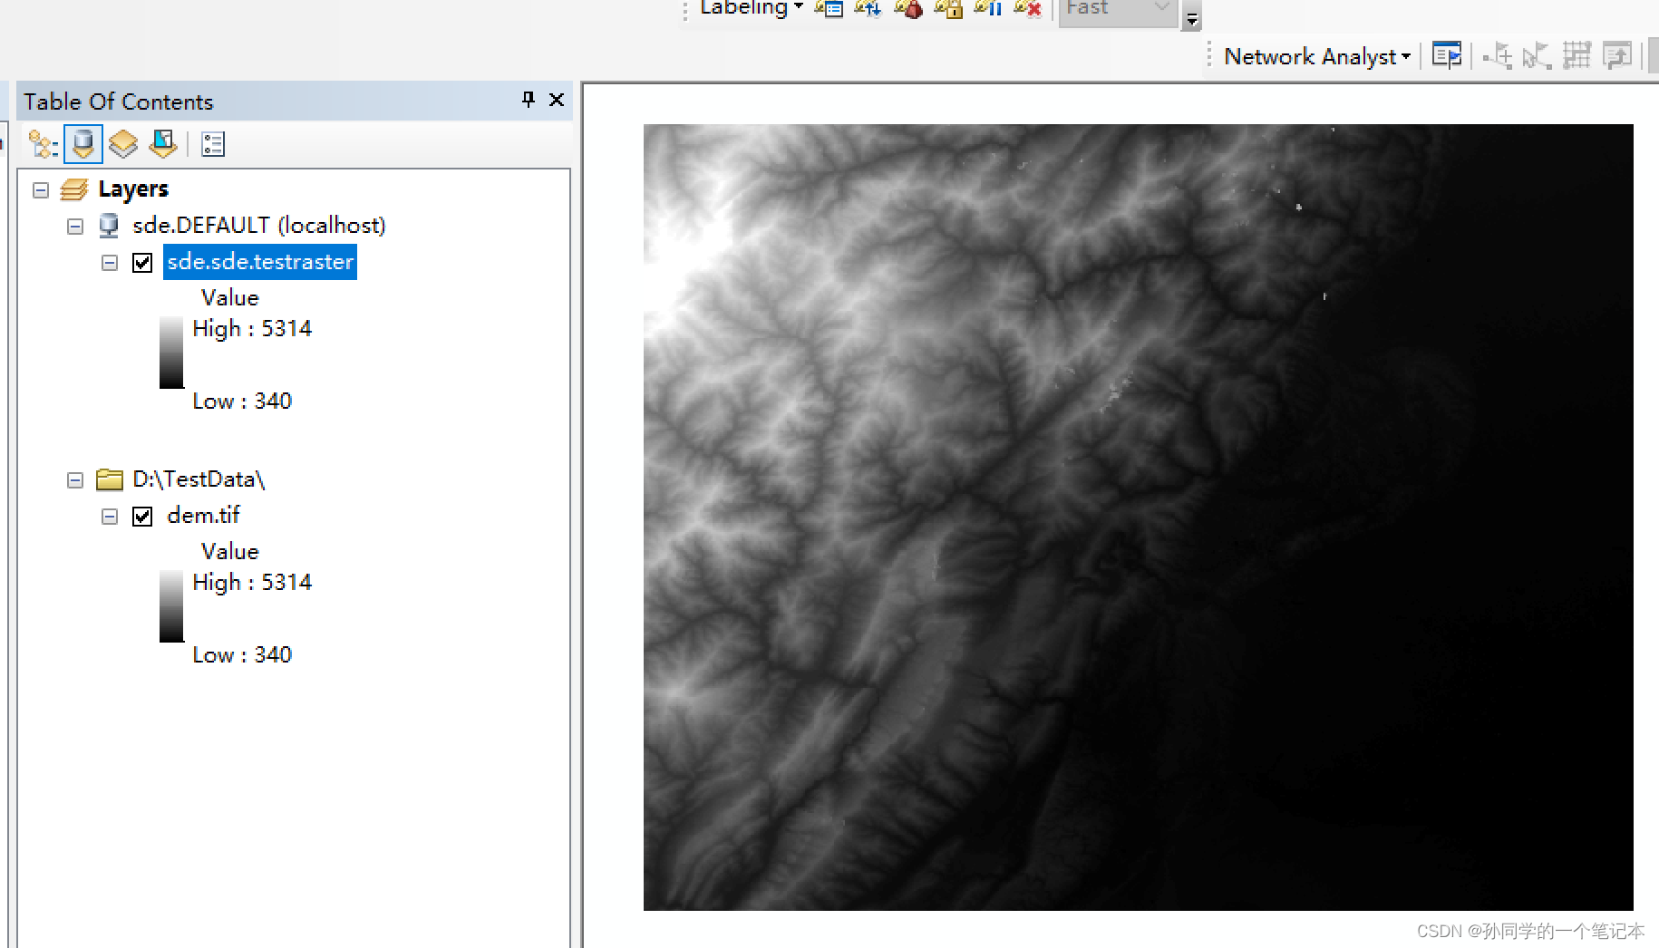Click the Label Priority Ranking icon
This screenshot has height=948, width=1659.
(868, 8)
